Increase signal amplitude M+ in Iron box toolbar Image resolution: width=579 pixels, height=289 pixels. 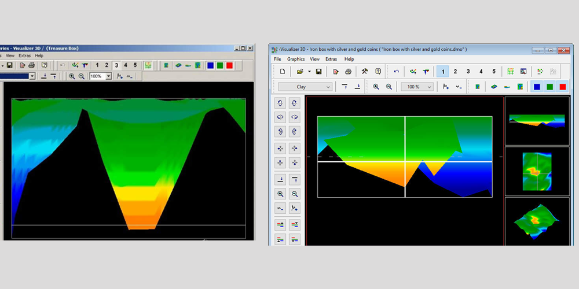coord(446,87)
